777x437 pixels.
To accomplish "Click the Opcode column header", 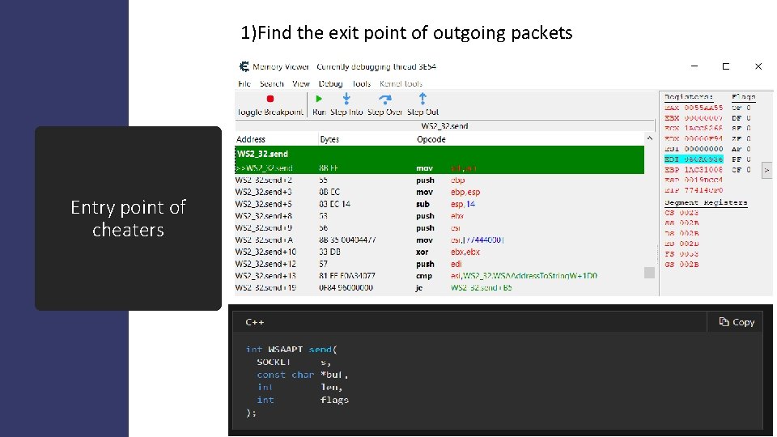I will coord(431,139).
